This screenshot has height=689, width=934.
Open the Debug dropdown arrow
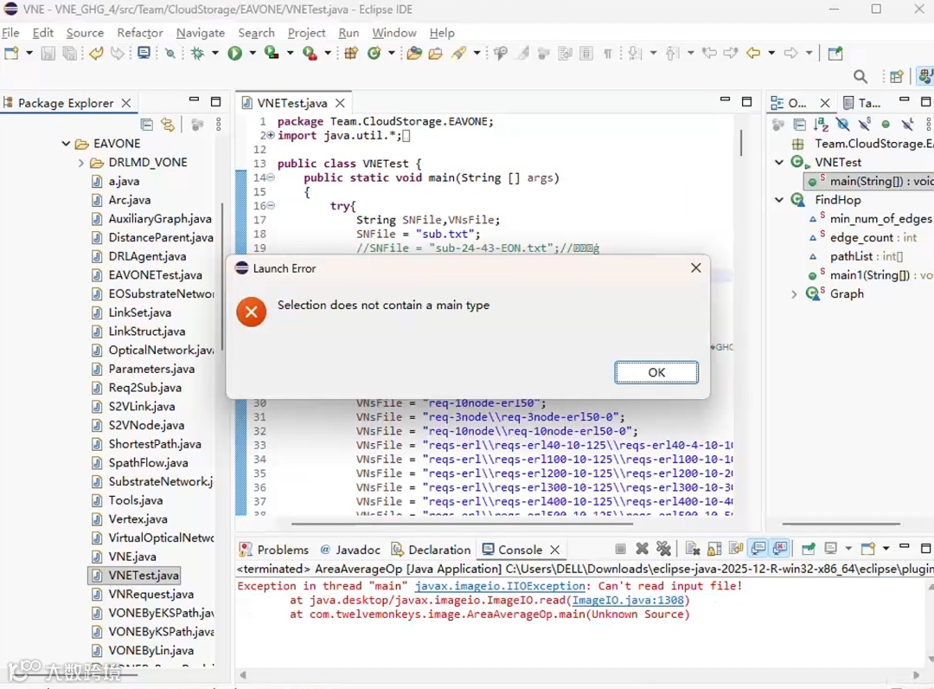215,53
